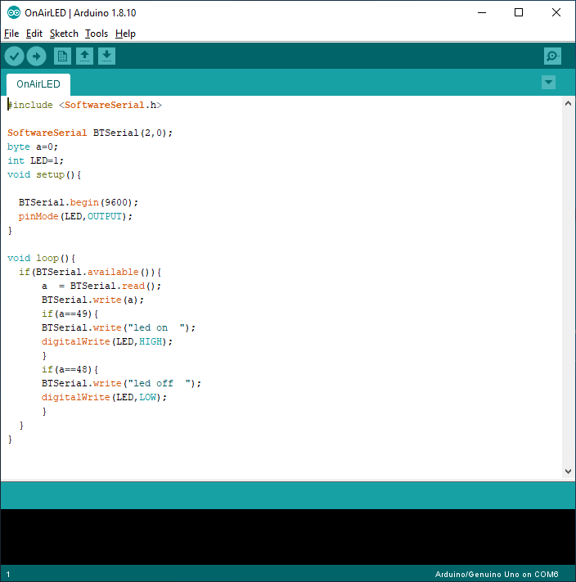
Task: Place cursor on the #include SoftwareSerial.h line
Action: click(x=84, y=105)
